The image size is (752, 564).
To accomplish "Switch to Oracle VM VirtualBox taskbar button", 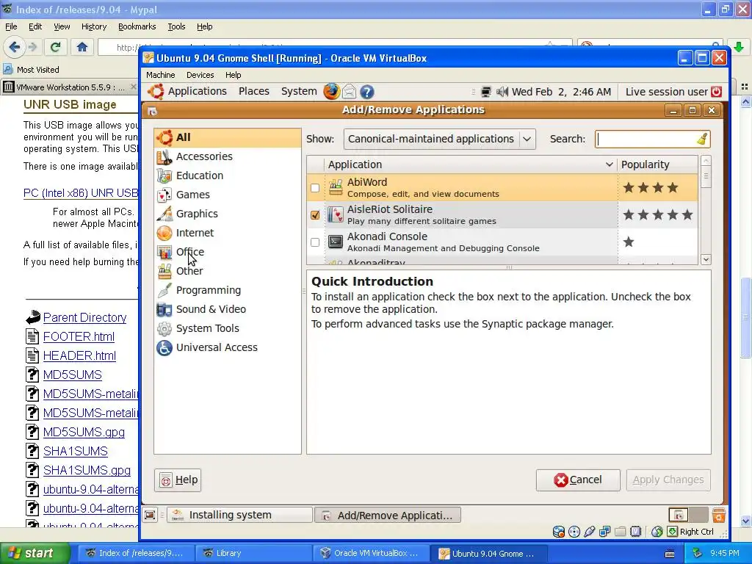I will click(x=370, y=554).
